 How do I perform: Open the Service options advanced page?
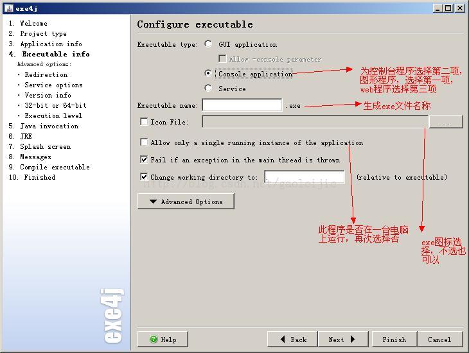click(53, 85)
